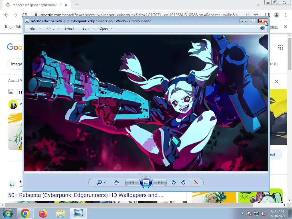Click the Action Center flag tray icon
Screen dimensions: 292x219
[x=250, y=214]
